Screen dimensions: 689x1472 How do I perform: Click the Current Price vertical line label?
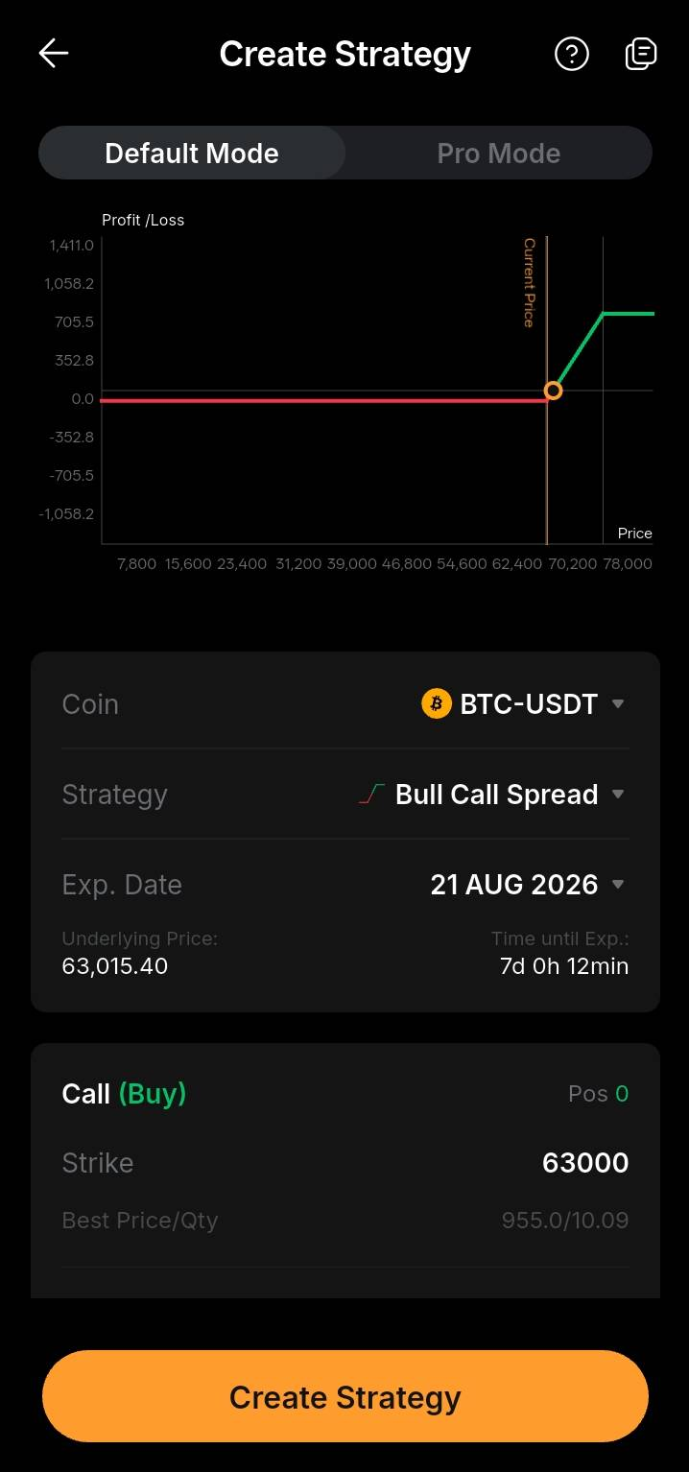tap(529, 283)
